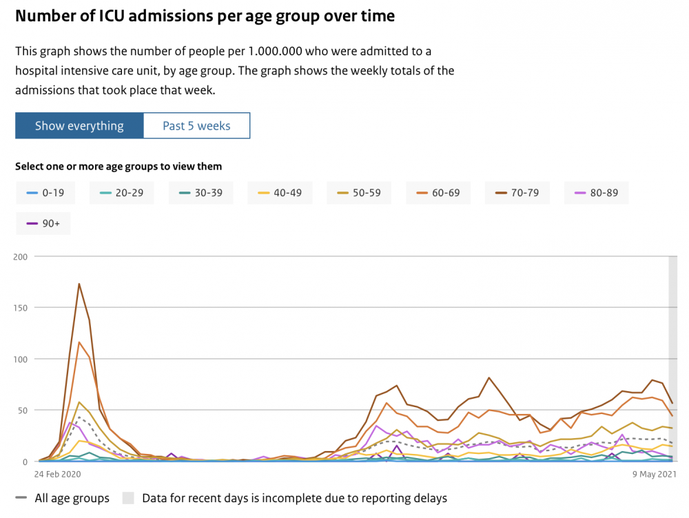Screen dimensions: 689x518
Task: Toggle the 60-69 age group
Action: tap(438, 193)
